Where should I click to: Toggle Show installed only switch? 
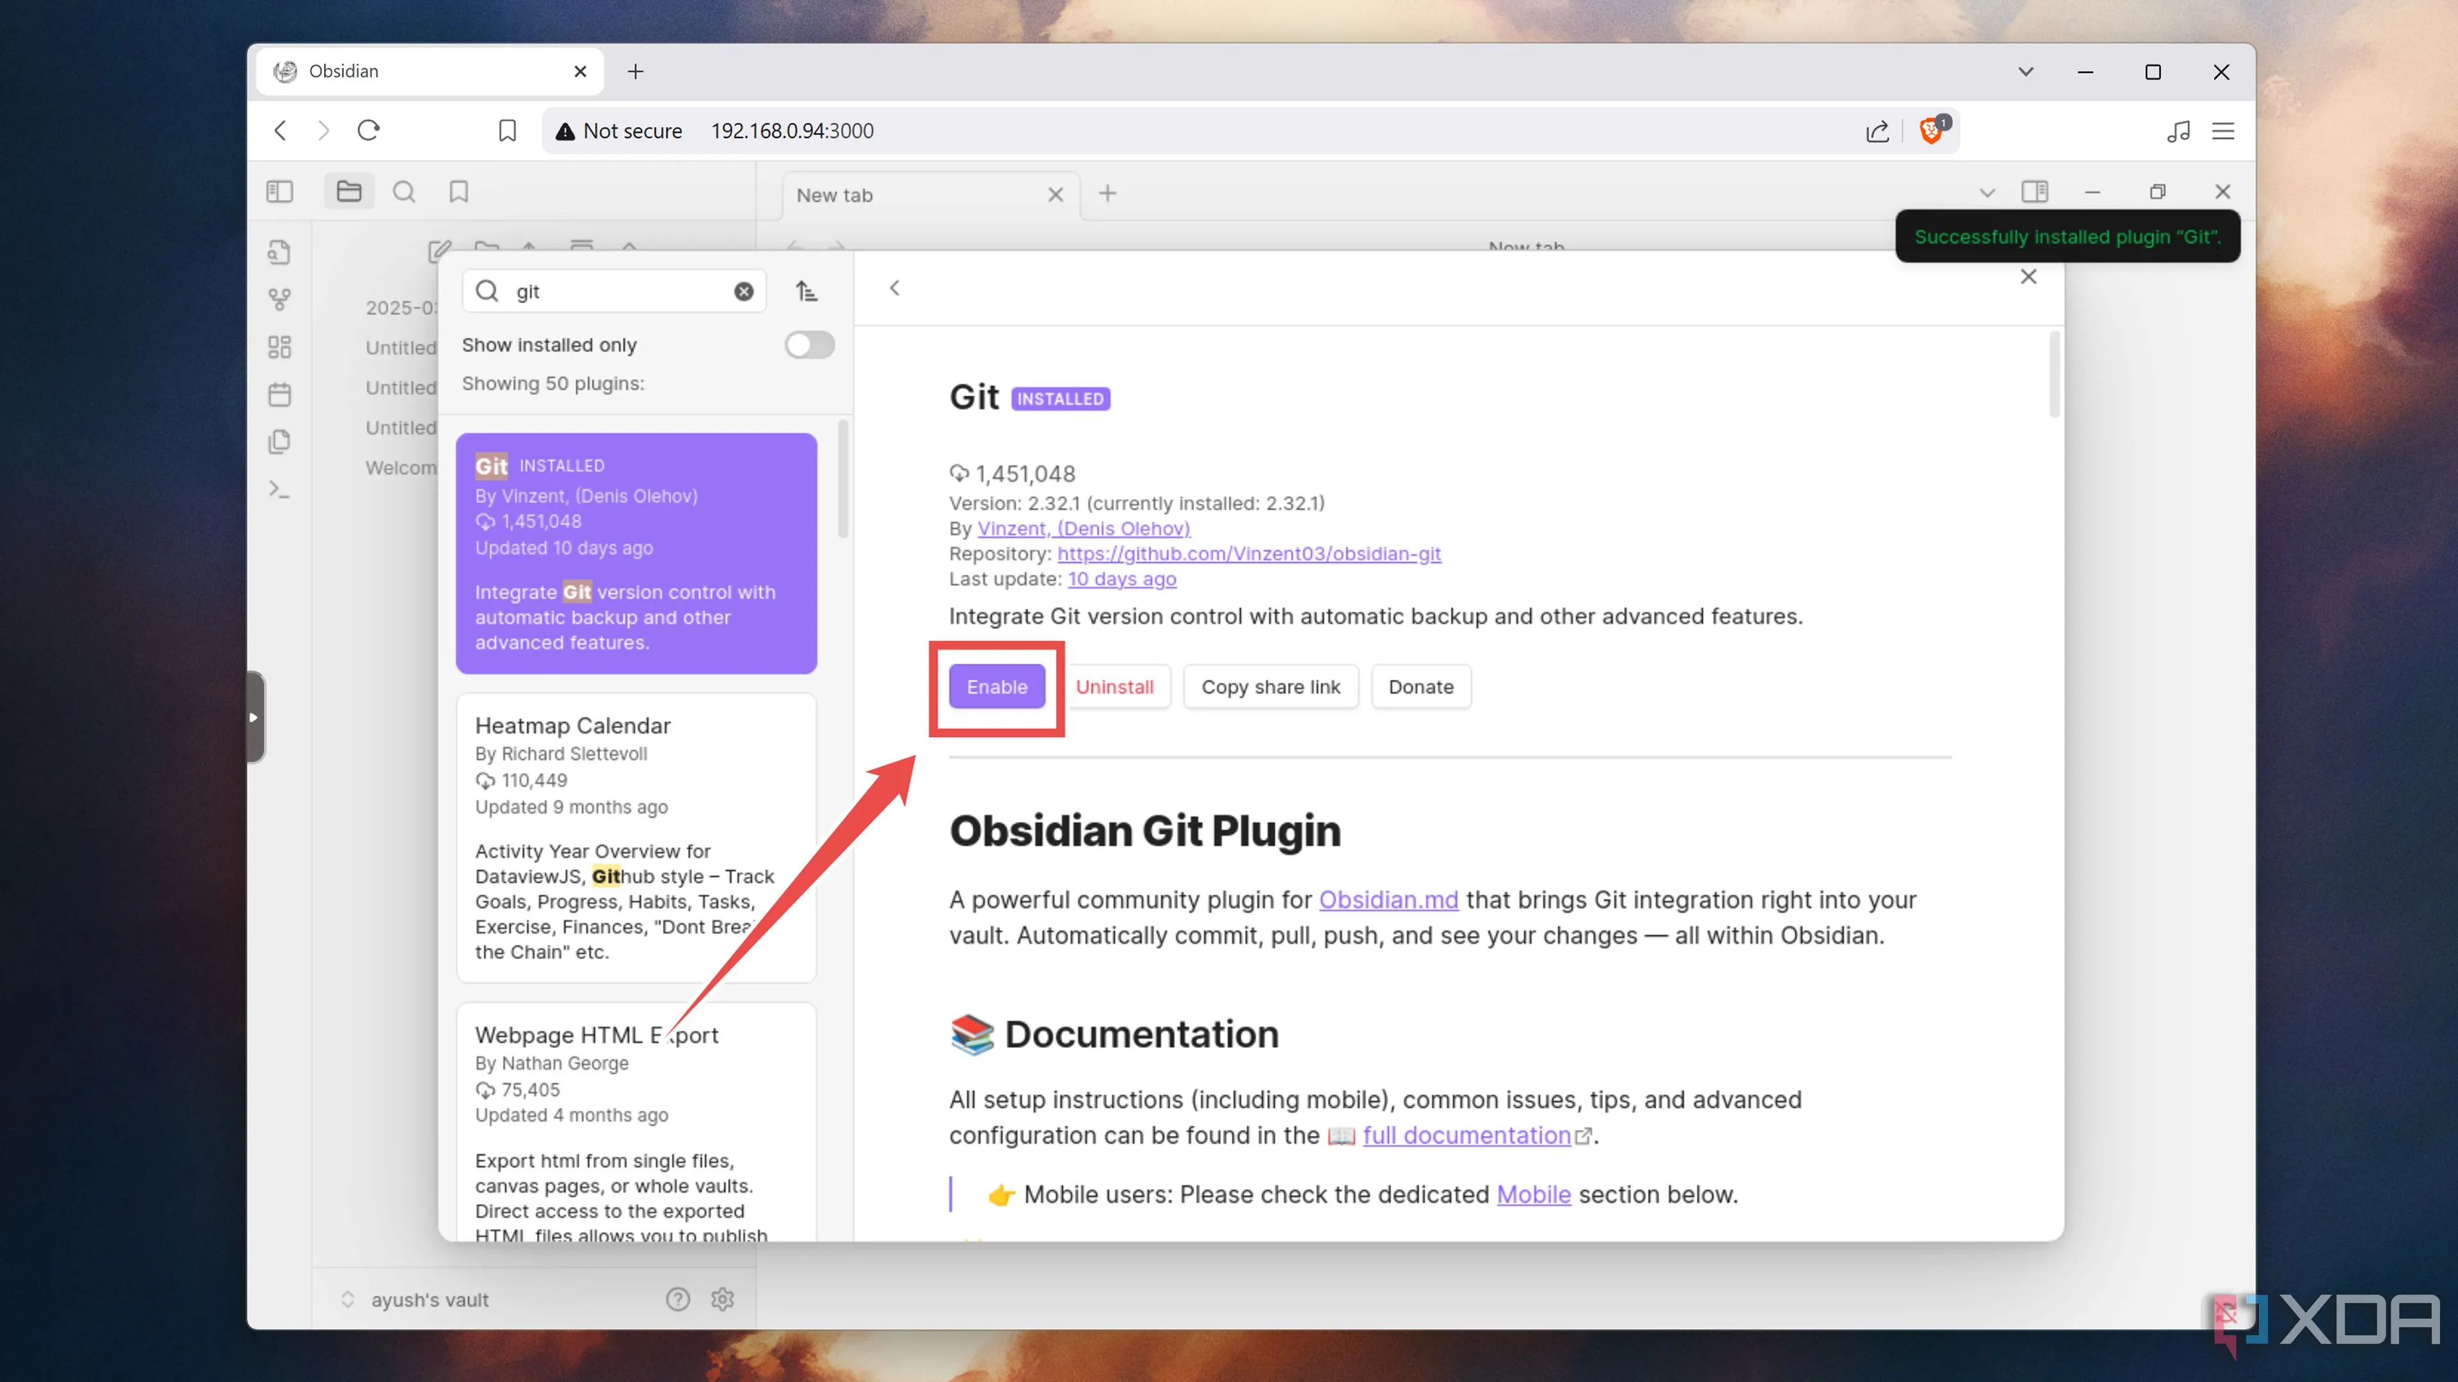click(x=809, y=344)
